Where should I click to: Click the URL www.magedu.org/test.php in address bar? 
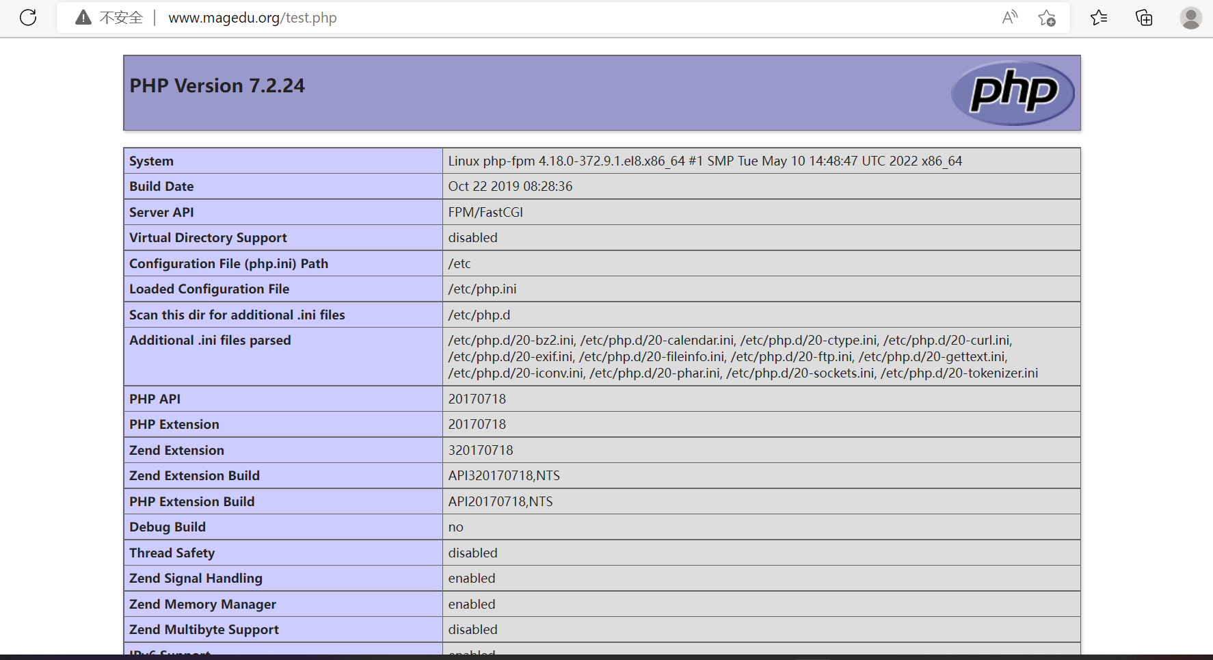click(x=252, y=18)
